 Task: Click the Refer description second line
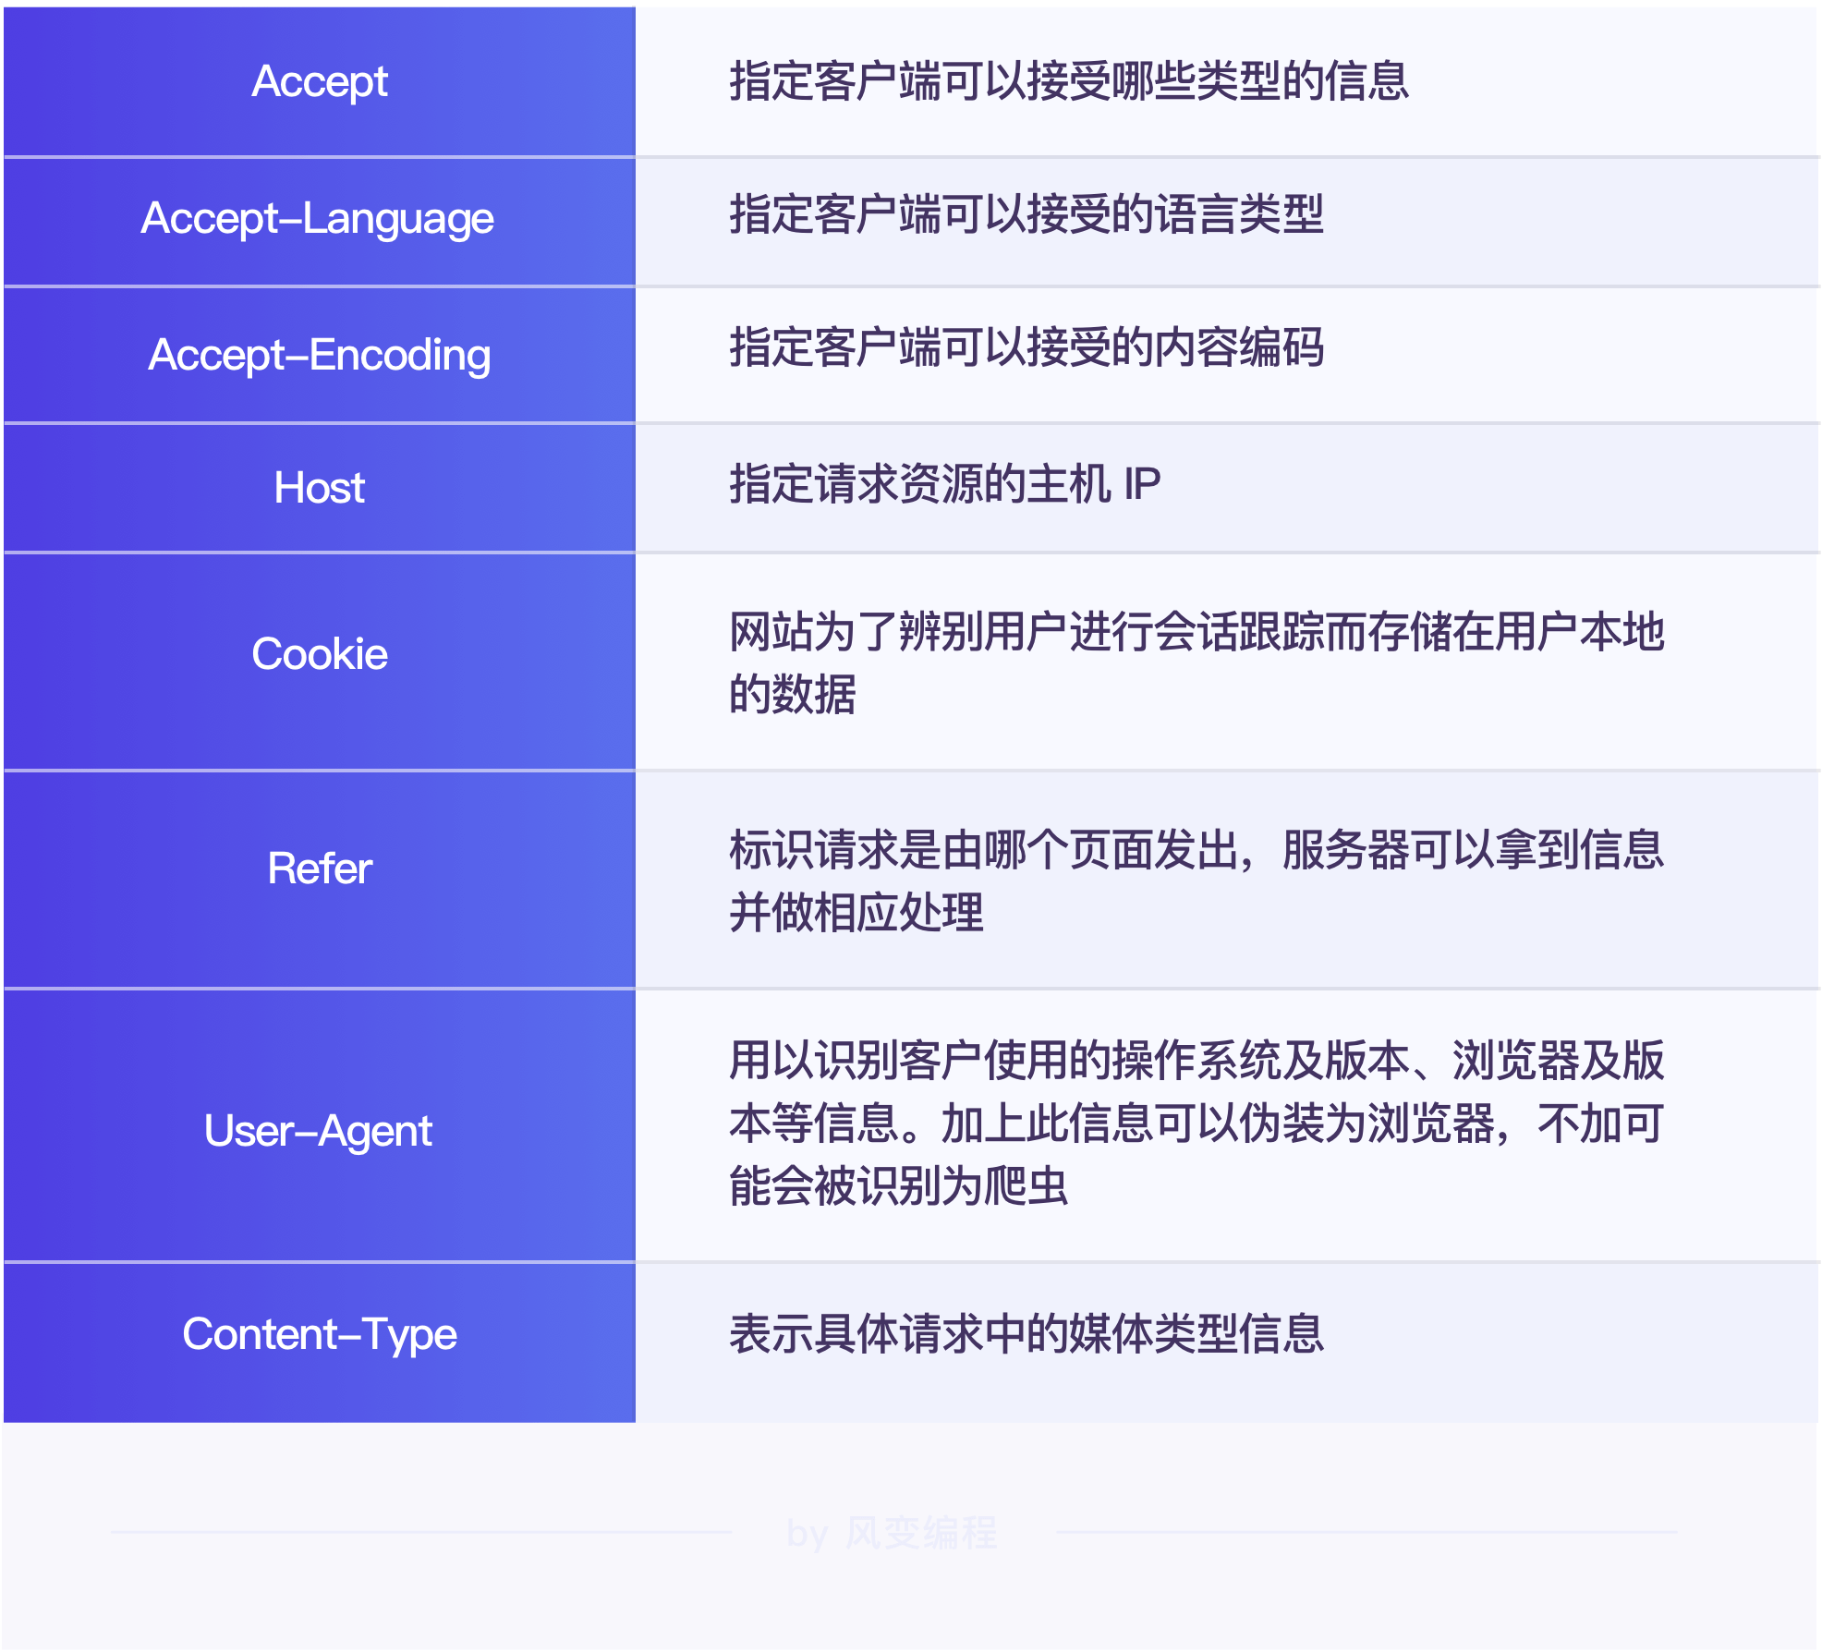856,913
